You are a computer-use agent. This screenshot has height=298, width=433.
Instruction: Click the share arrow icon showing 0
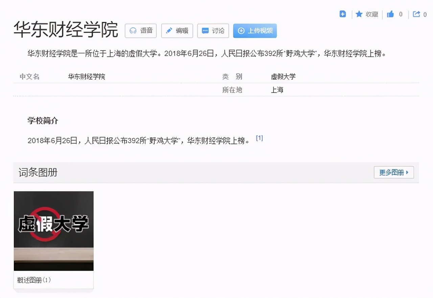coord(417,14)
